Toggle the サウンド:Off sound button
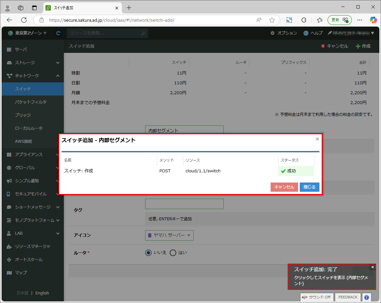This screenshot has width=381, height=303. pos(316,297)
